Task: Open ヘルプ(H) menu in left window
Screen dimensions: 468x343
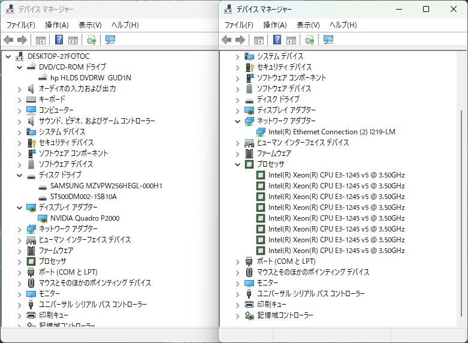Action: point(125,25)
